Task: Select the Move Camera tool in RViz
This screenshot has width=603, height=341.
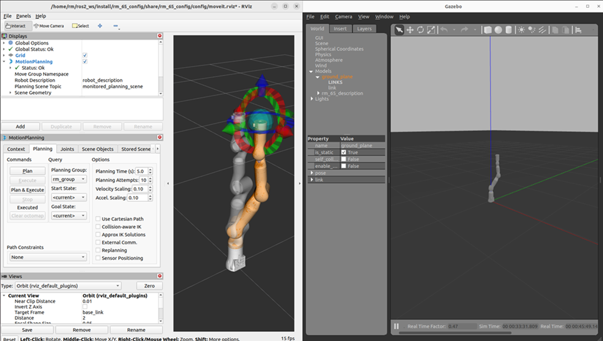Action: pyautogui.click(x=49, y=26)
